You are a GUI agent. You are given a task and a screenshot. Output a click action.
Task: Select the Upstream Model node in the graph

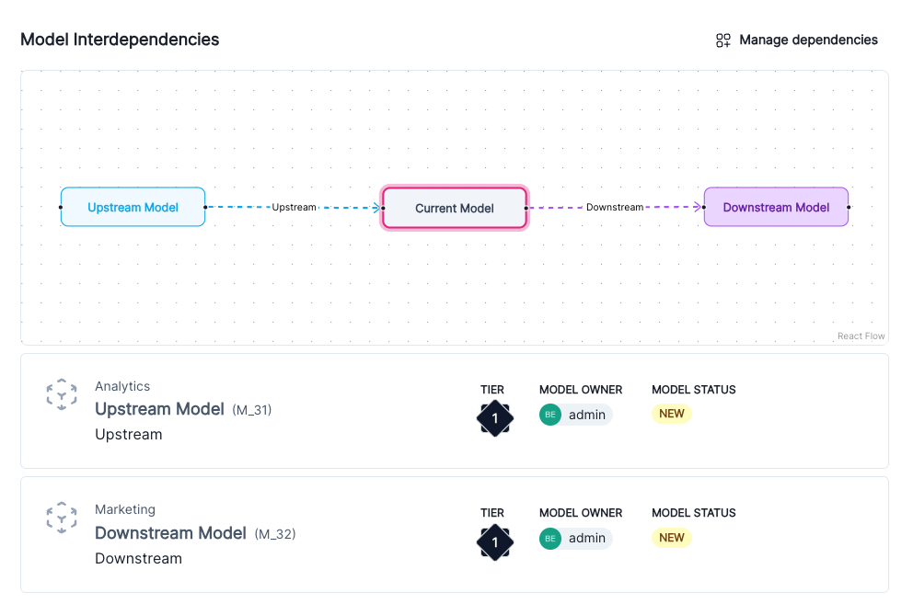(133, 207)
